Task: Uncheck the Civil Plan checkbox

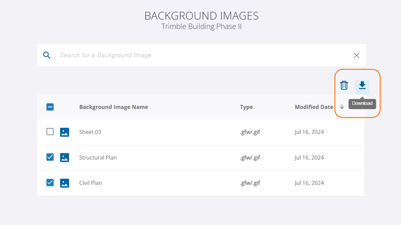Action: pyautogui.click(x=50, y=182)
